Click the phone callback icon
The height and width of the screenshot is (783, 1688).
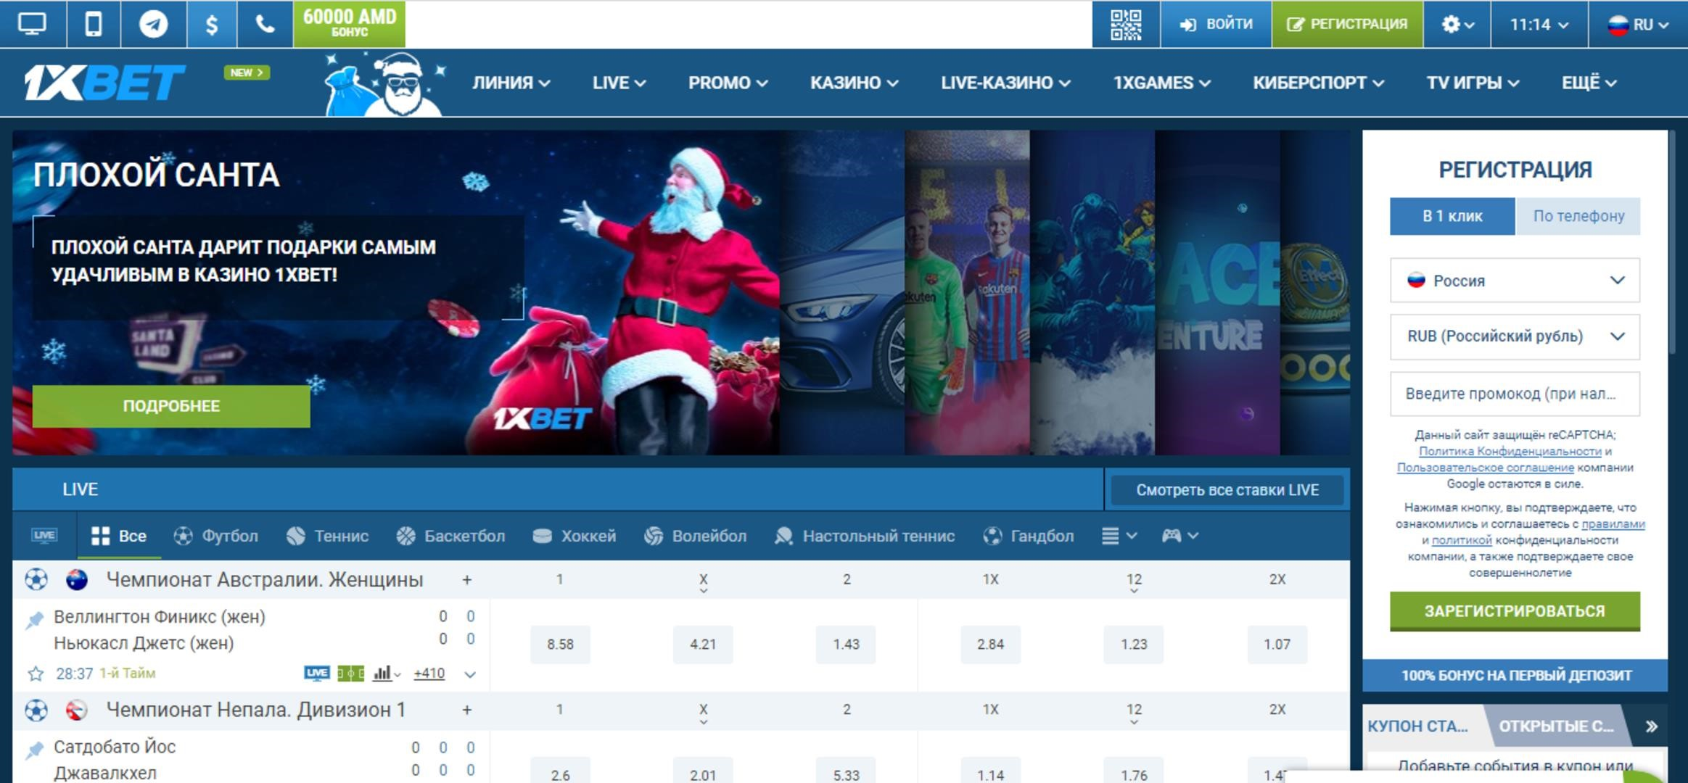[x=265, y=24]
